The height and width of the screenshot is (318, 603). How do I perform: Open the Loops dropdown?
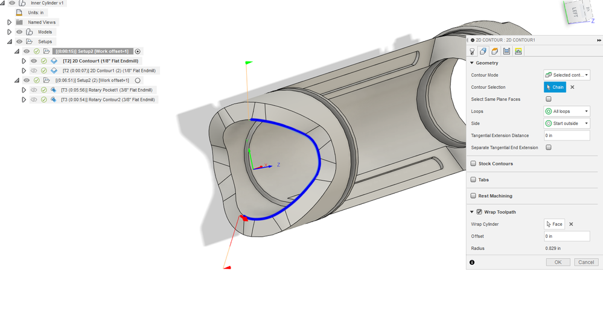tap(566, 112)
